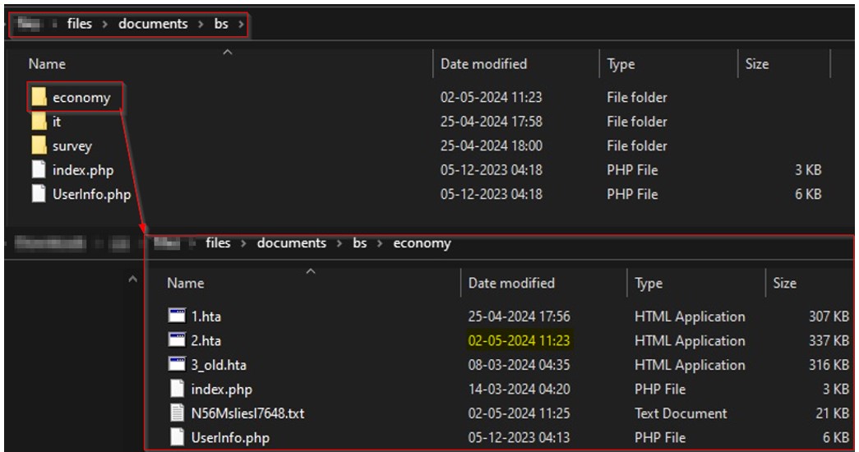This screenshot has width=859, height=452.
Task: Open the survey folder icon
Action: (x=39, y=146)
